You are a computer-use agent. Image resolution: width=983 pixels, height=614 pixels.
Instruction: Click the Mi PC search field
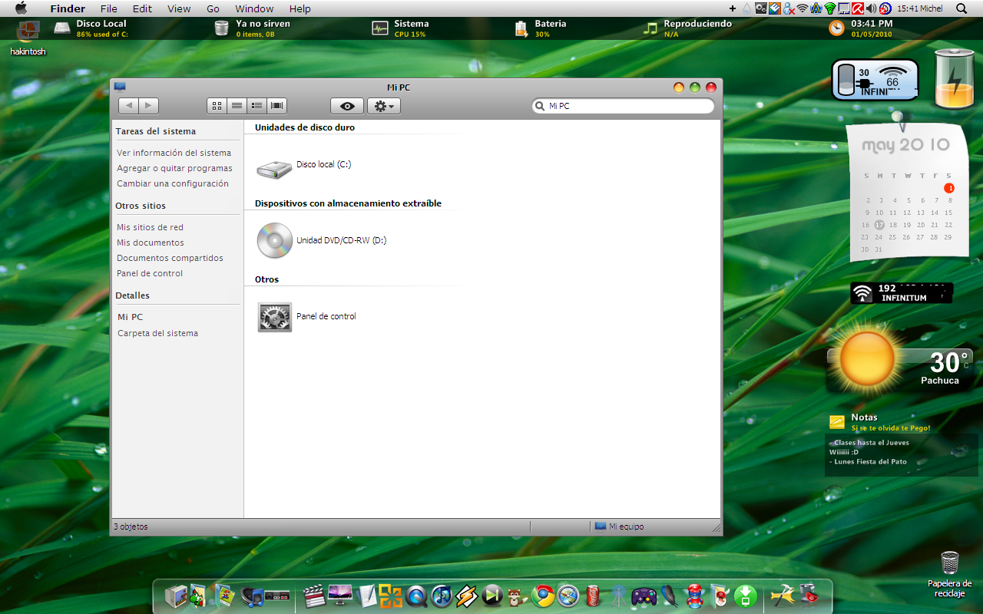(x=623, y=106)
